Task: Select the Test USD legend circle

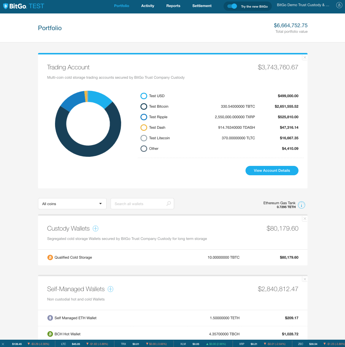Action: pyautogui.click(x=144, y=96)
